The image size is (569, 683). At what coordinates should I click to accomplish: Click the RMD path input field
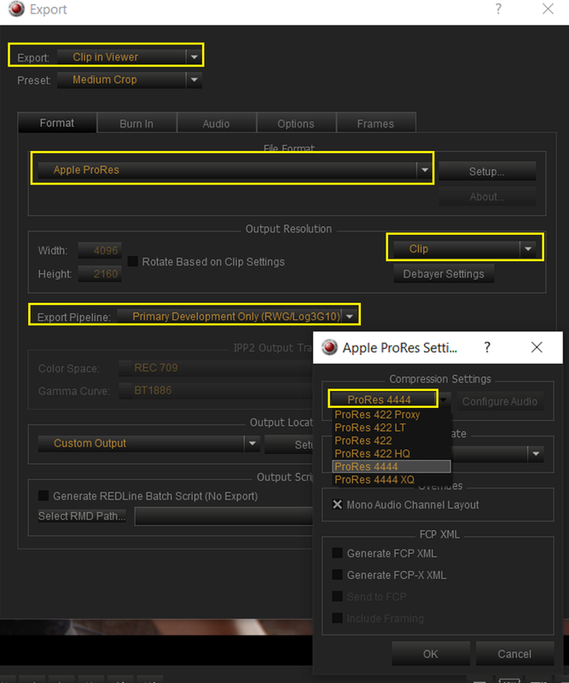224,517
